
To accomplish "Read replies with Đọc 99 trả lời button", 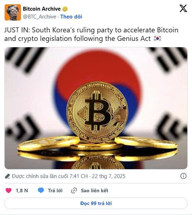I will 96,203.
